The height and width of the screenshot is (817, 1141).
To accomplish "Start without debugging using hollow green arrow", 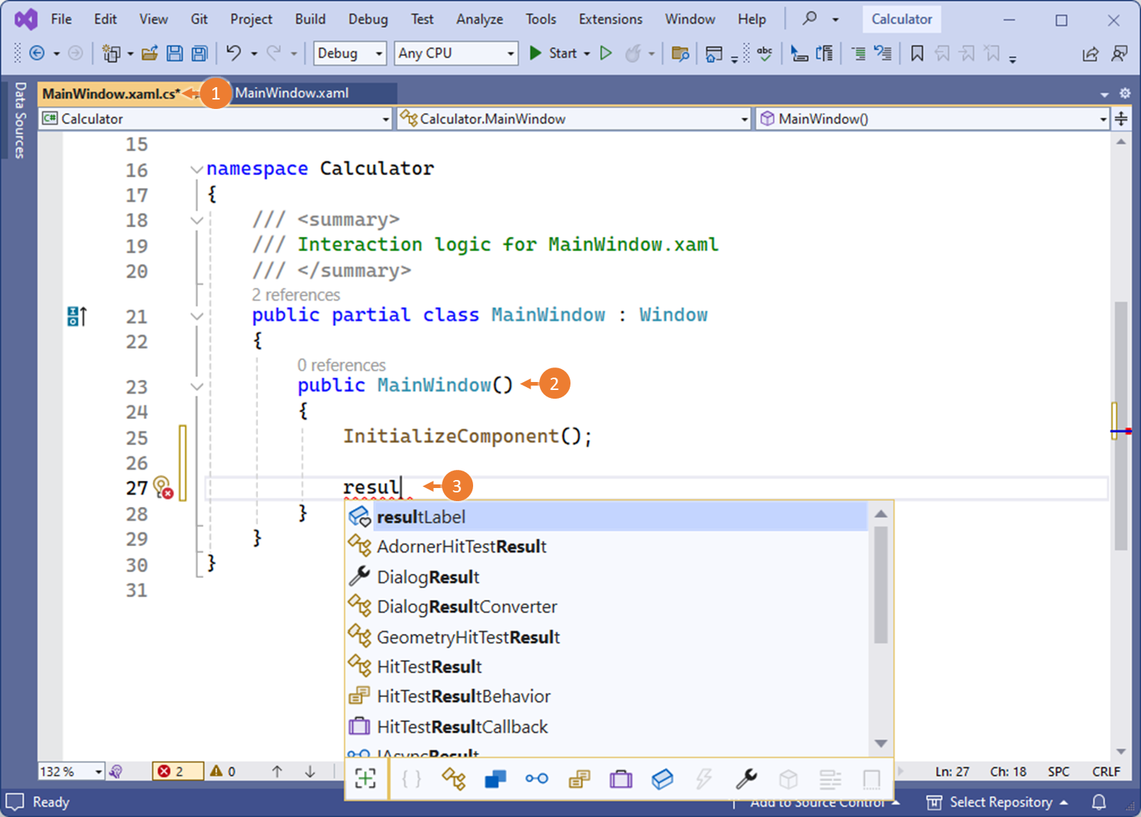I will 605,53.
